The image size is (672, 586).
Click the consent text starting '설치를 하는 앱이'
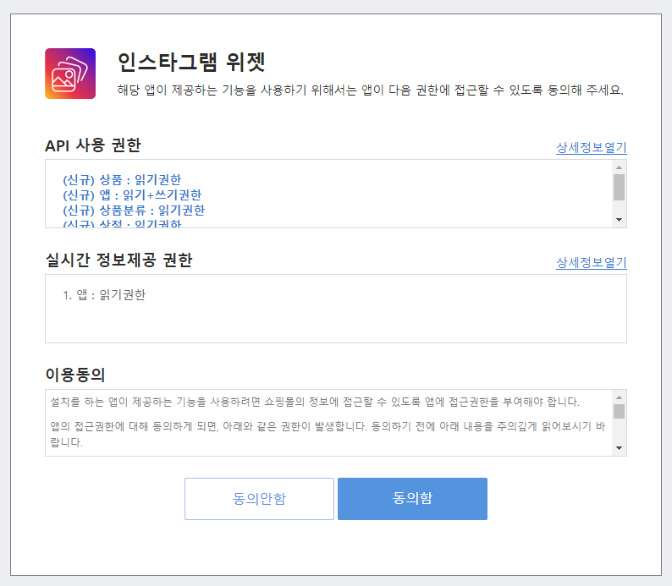coord(315,402)
